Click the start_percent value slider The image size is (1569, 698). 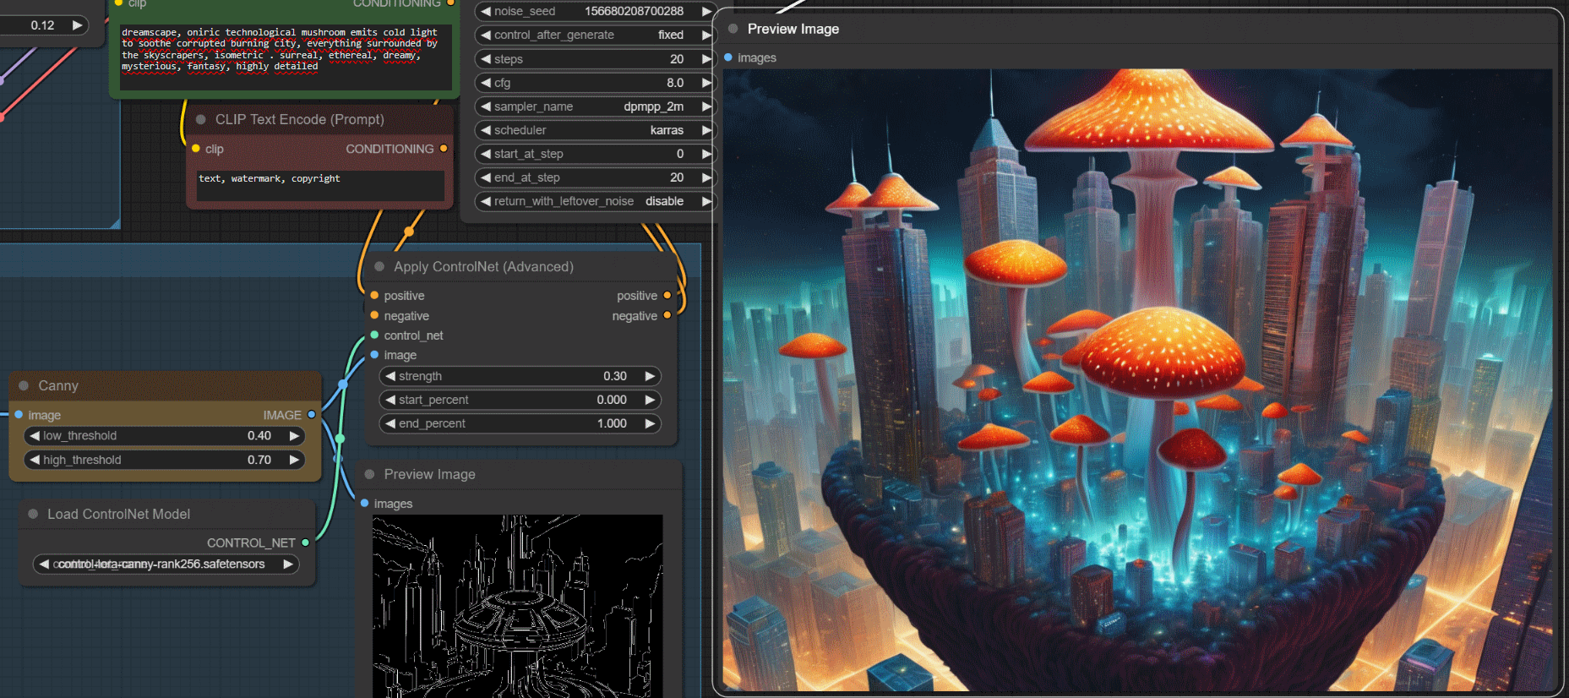[x=520, y=400]
